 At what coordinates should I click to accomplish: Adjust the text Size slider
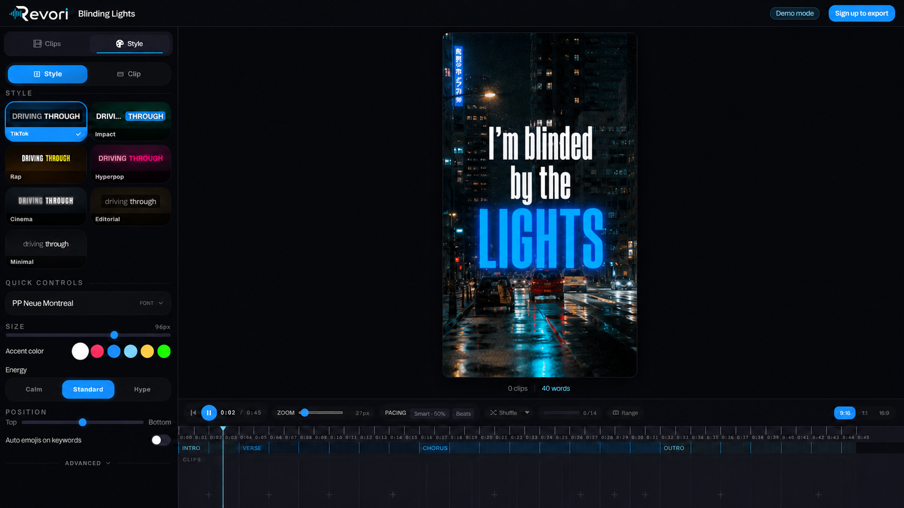coord(88,335)
